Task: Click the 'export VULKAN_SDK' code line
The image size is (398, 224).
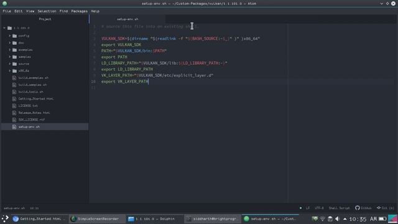Action: click(x=121, y=45)
